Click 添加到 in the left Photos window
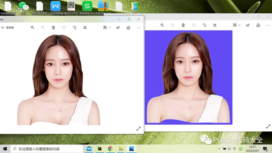This screenshot has width=272, height=153. 7,27
